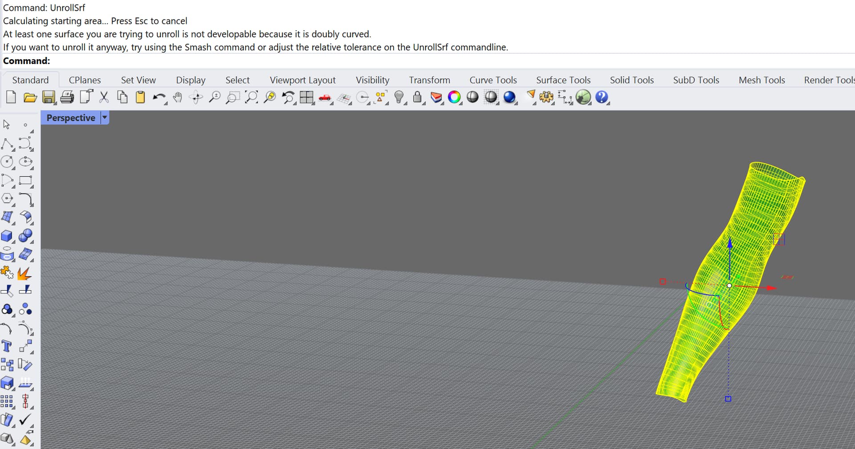The image size is (855, 449).
Task: Click the four-viewport layout icon
Action: point(306,97)
